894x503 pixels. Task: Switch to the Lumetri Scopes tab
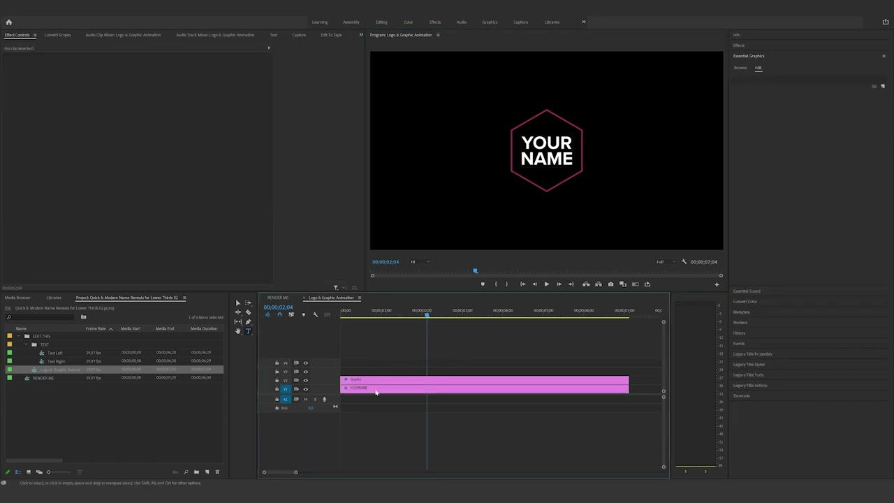point(57,35)
